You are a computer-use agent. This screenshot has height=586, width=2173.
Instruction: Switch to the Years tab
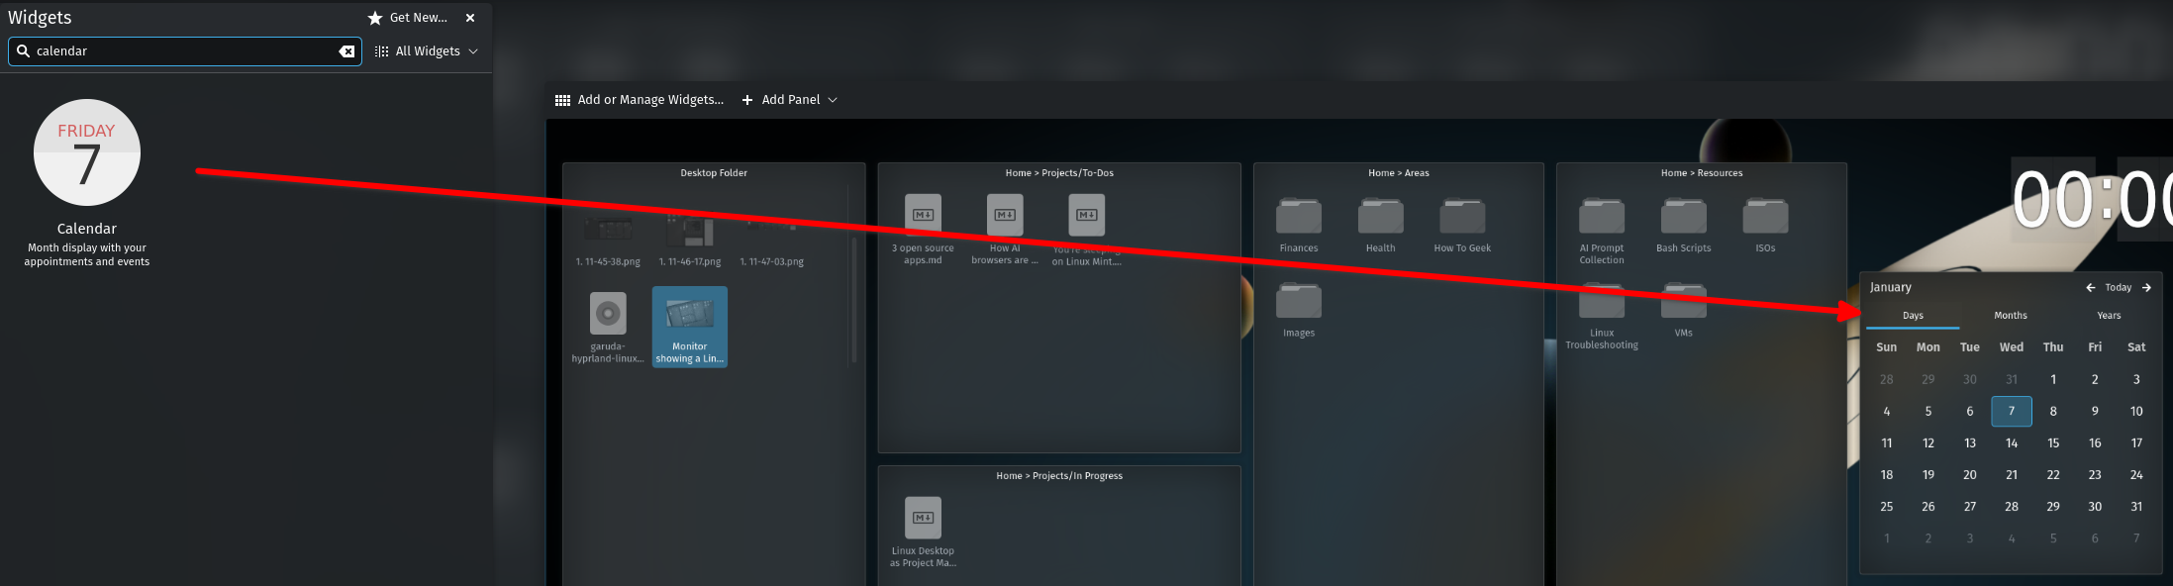coord(2109,316)
